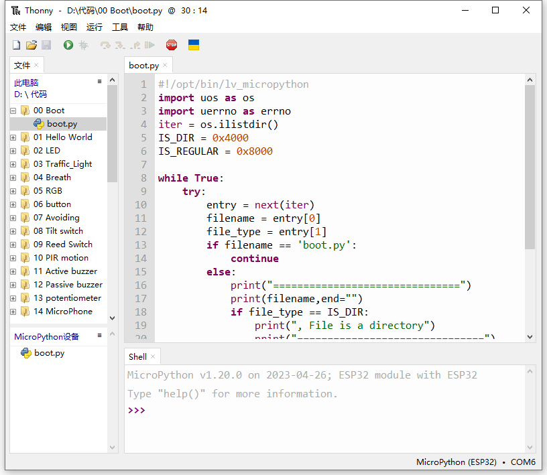Open the 文件 menu

point(18,27)
